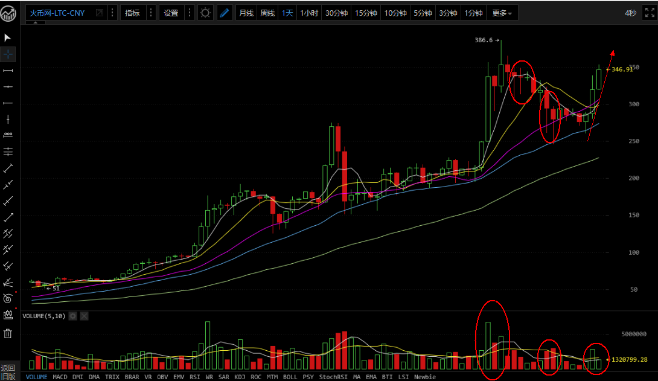Switch to the WR indicator
Viewport: 658px width, 381px height.
pyautogui.click(x=209, y=377)
